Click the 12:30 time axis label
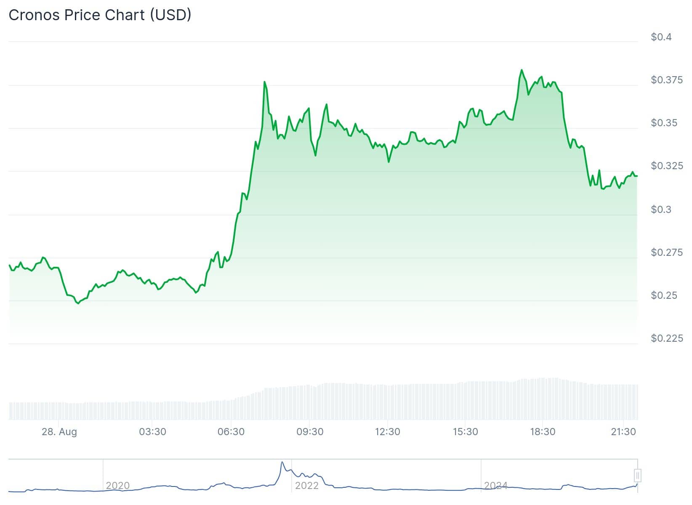The image size is (692, 505). [x=387, y=432]
